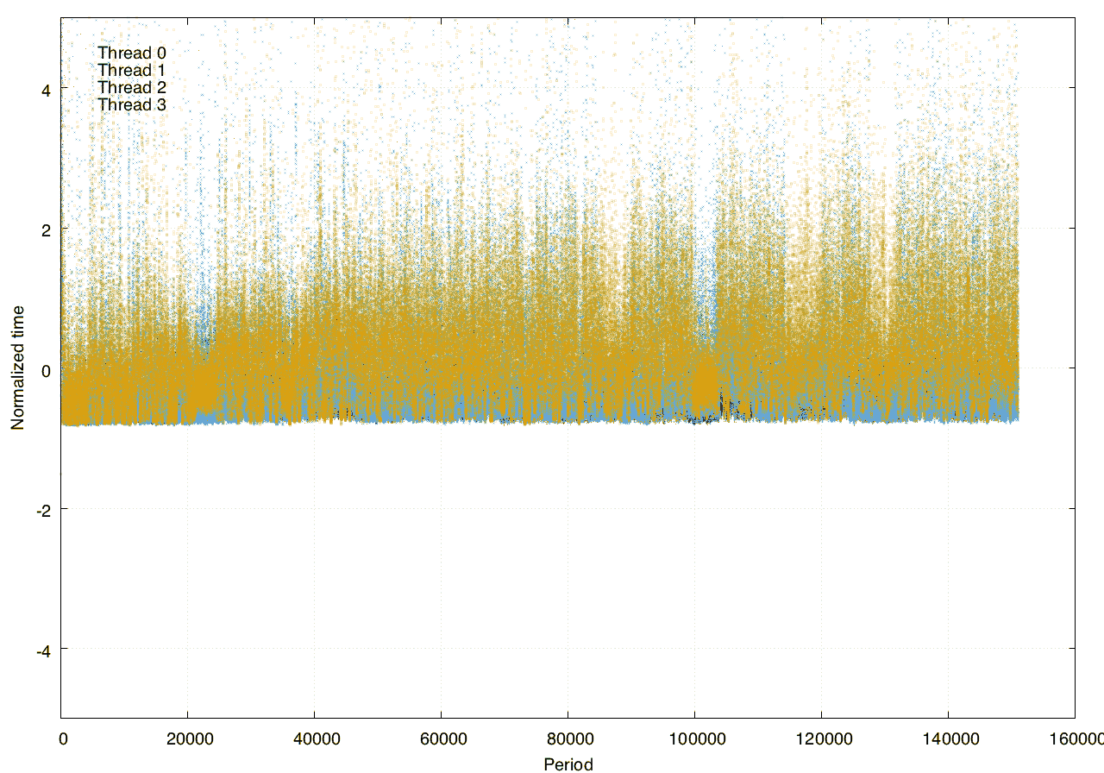
Task: Select the y-axis value -2
Action: pyautogui.click(x=42, y=510)
